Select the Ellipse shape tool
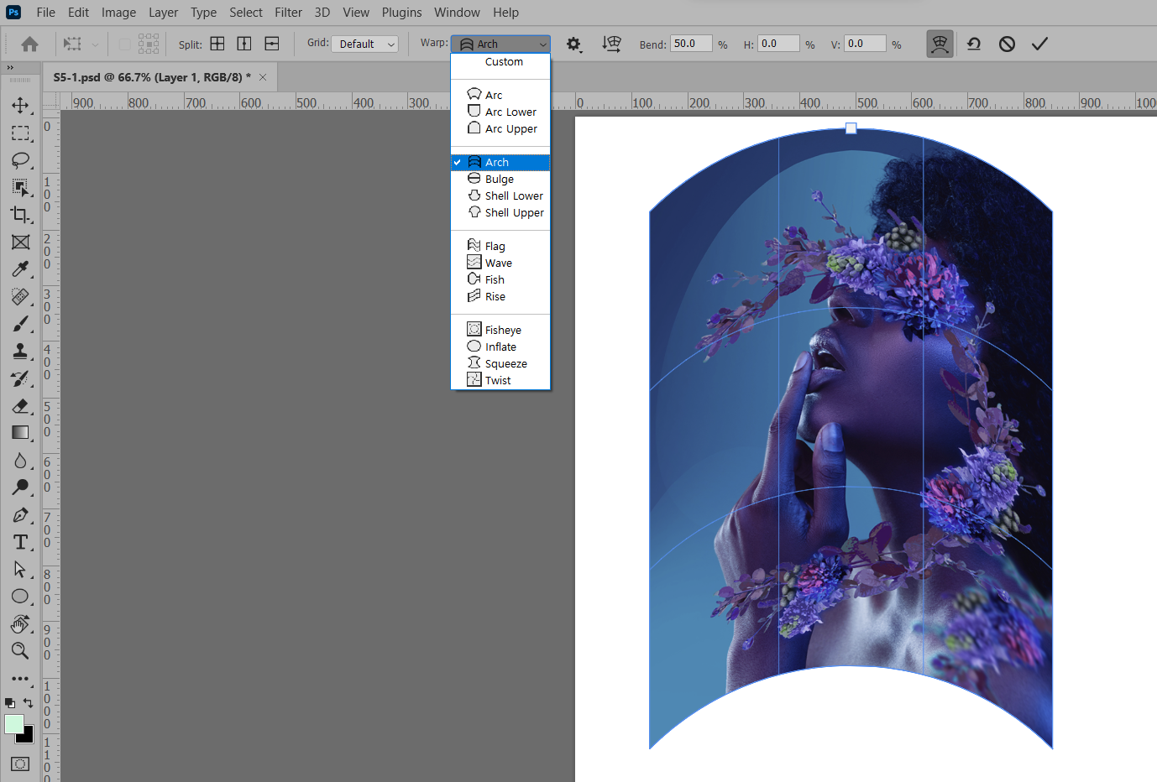 [20, 597]
